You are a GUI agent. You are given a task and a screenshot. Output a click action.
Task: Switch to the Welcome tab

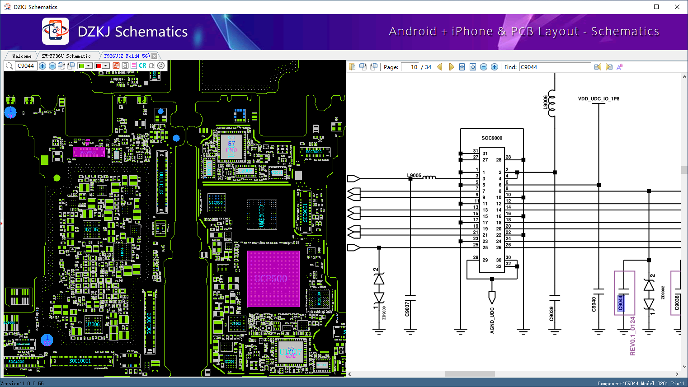[x=22, y=56]
